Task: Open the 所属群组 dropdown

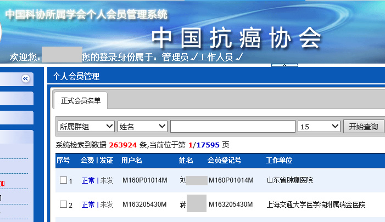Action: (86, 127)
